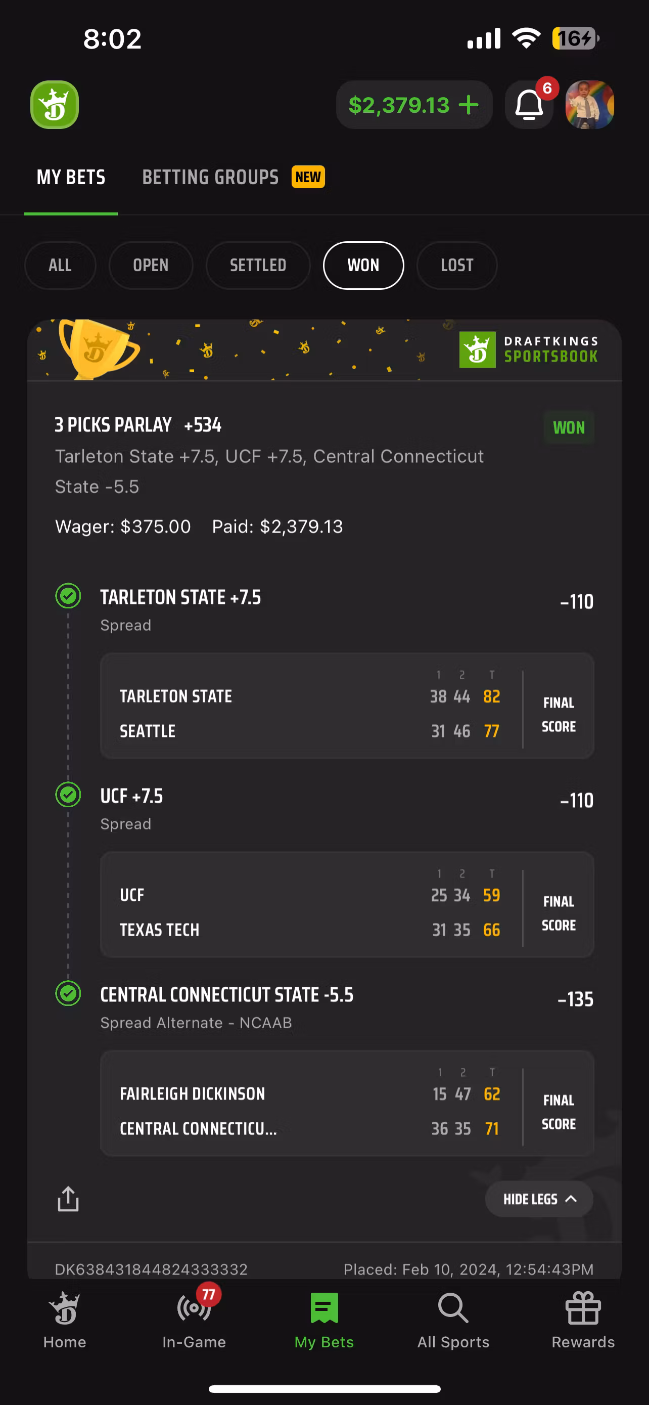Viewport: 649px width, 1405px height.
Task: Tap the share bet icon
Action: click(x=68, y=1199)
